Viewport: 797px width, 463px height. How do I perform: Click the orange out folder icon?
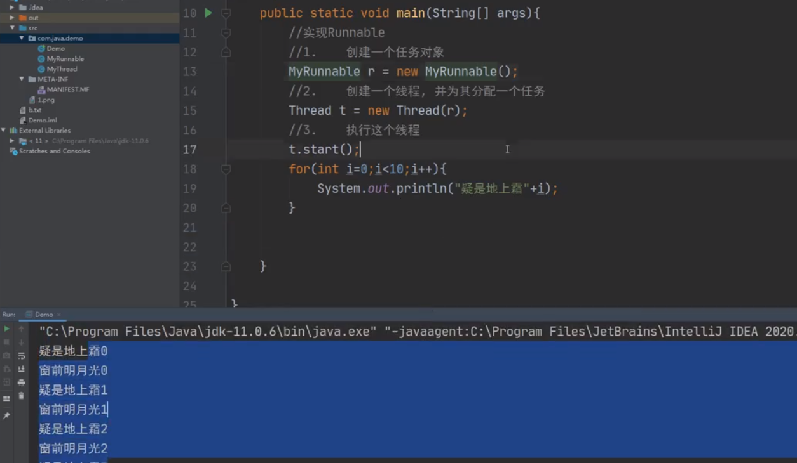22,18
